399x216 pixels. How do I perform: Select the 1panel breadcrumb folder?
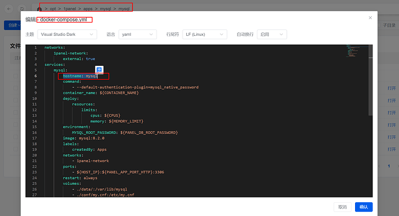pos(70,9)
